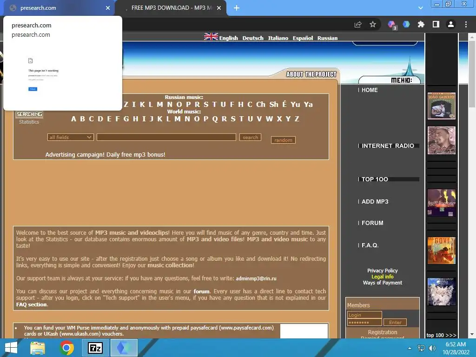Click the music search text field
Viewport: 476px width, 357px height.
[166, 137]
